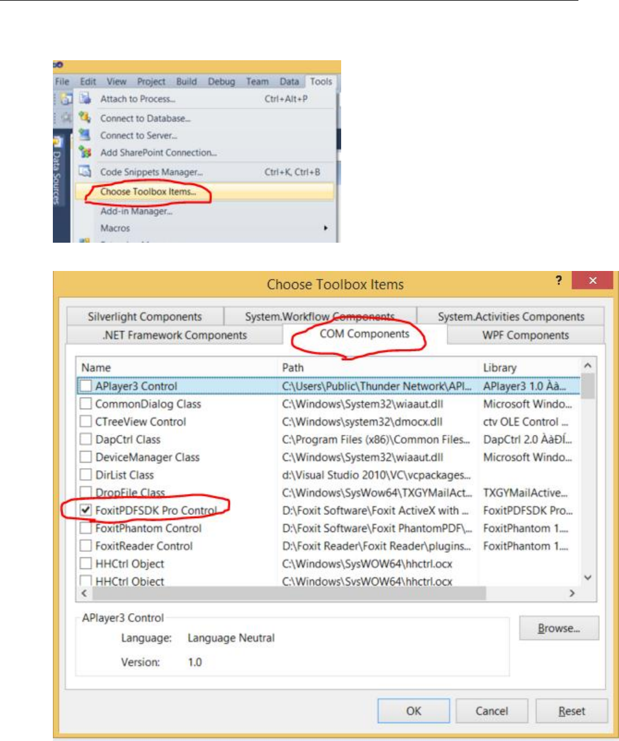Click the Connect to Server icon

tap(85, 135)
